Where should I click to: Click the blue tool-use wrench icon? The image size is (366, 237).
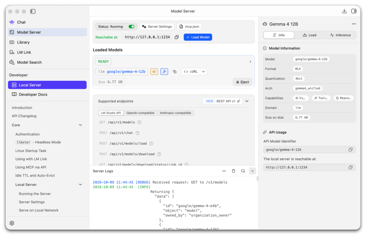(164, 72)
